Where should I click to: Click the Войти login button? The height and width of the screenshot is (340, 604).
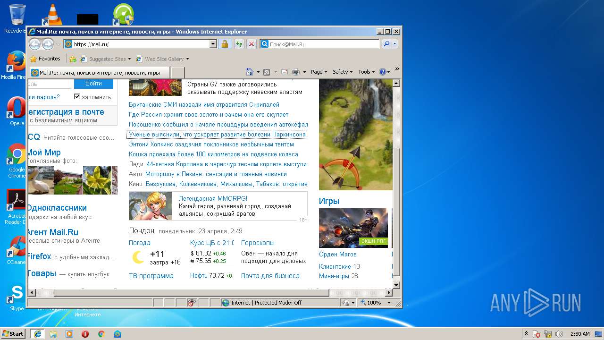pos(93,83)
